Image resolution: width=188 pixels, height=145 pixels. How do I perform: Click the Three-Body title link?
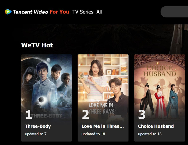point(38,126)
